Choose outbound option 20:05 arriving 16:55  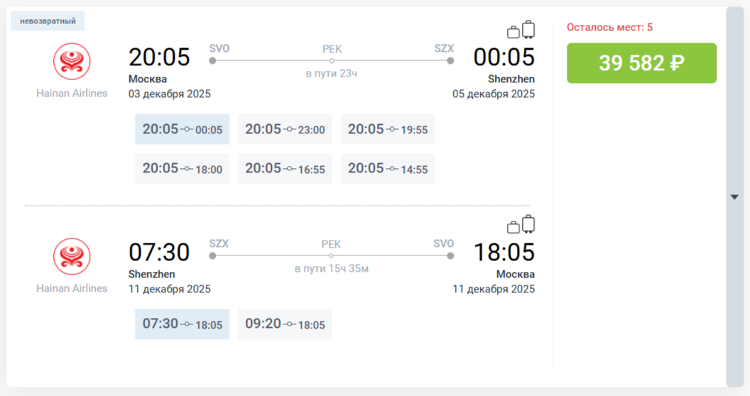tap(285, 169)
